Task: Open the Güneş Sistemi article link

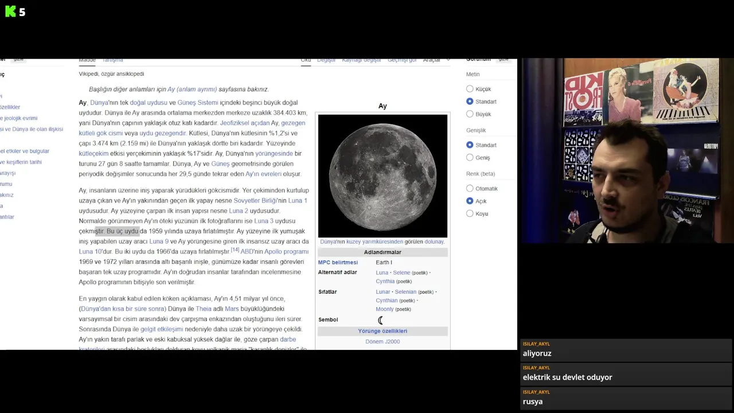Action: click(x=198, y=103)
